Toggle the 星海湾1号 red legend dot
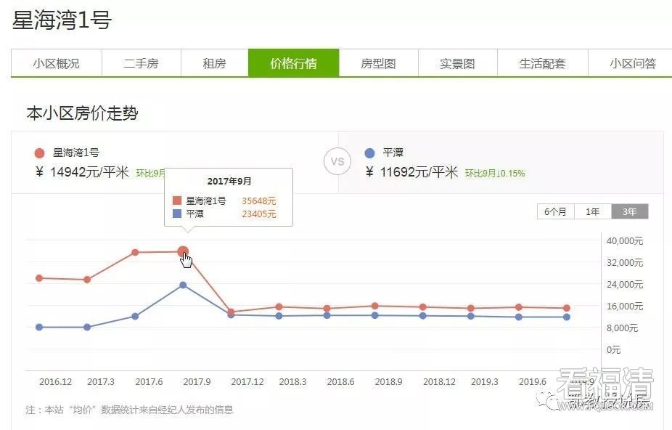 (39, 153)
